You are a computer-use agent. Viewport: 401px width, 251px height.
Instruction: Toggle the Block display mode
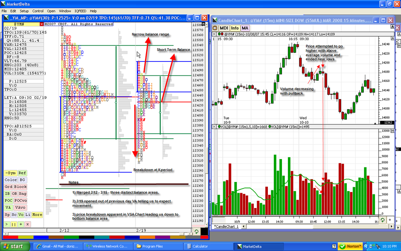point(20,187)
